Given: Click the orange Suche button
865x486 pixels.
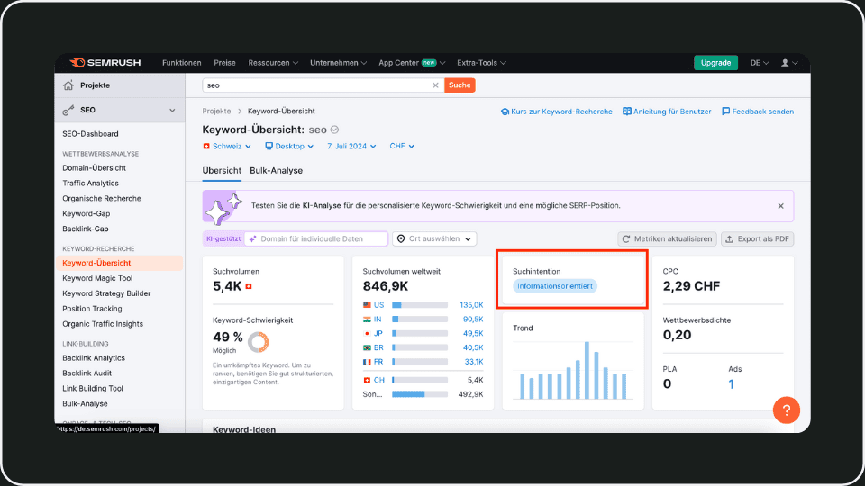Looking at the screenshot, I should 460,85.
